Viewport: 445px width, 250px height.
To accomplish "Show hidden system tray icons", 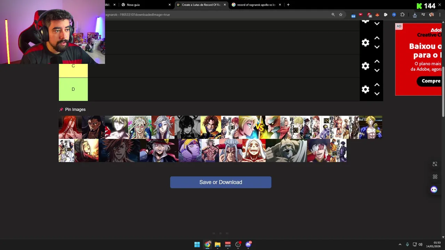I will [x=400, y=244].
